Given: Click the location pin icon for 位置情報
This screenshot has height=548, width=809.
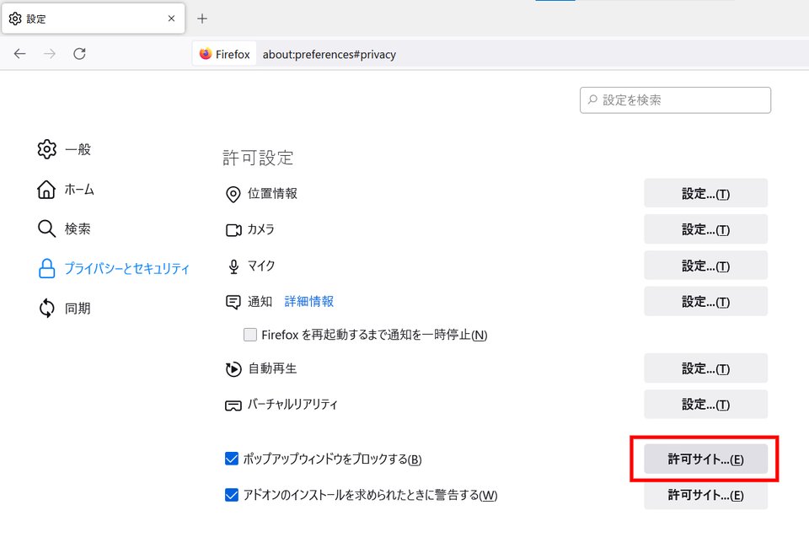Looking at the screenshot, I should point(233,194).
